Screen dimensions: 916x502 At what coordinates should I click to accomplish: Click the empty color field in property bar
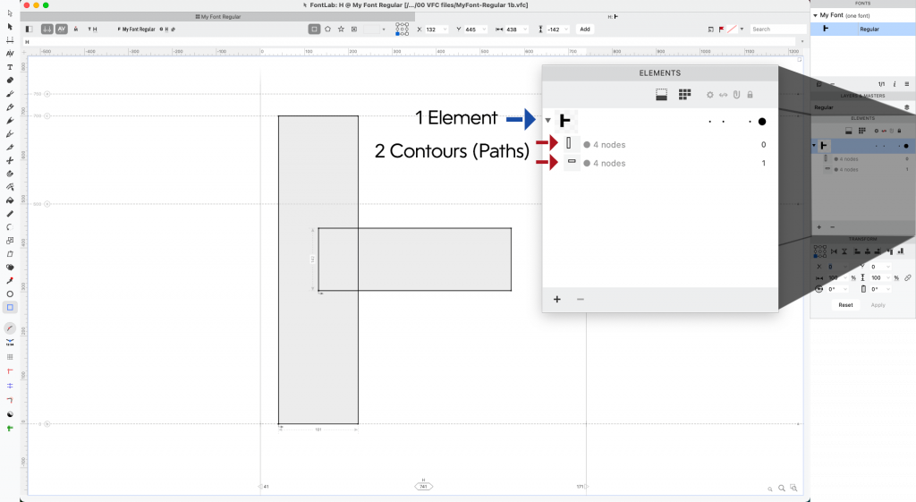tap(371, 30)
